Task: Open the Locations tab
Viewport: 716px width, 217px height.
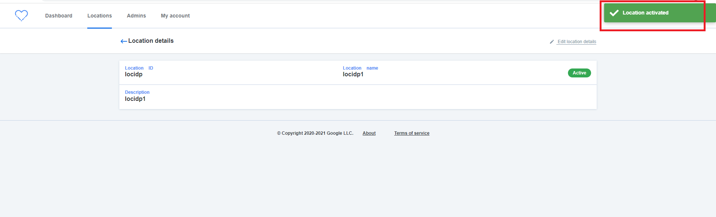Action: click(100, 16)
